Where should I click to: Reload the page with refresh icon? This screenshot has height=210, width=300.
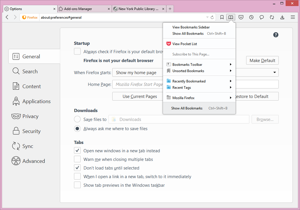click(212, 17)
